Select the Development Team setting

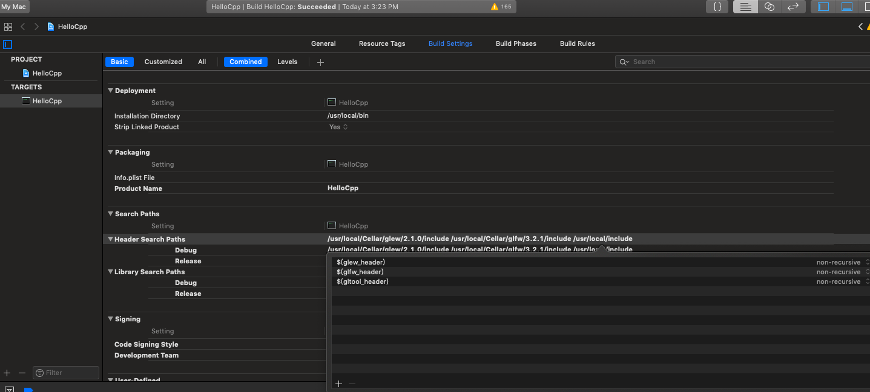pyautogui.click(x=147, y=355)
